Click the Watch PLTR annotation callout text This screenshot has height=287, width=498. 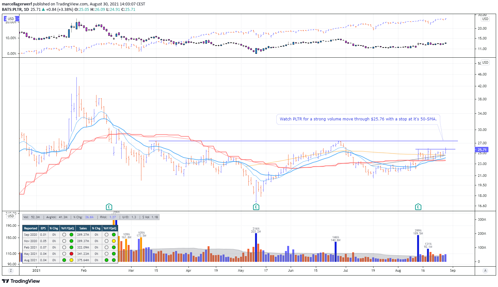(358, 119)
